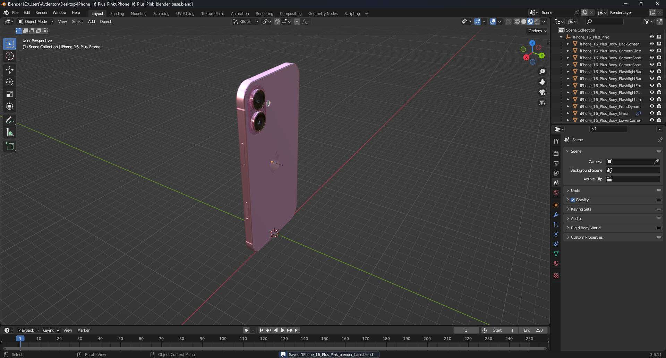Viewport: 666px width, 358px height.
Task: Hide iPhone_16_Plus_Body_Glass in viewport
Action: [x=652, y=113]
